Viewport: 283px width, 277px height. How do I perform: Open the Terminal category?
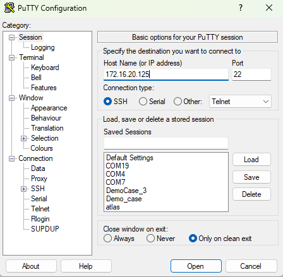[32, 57]
